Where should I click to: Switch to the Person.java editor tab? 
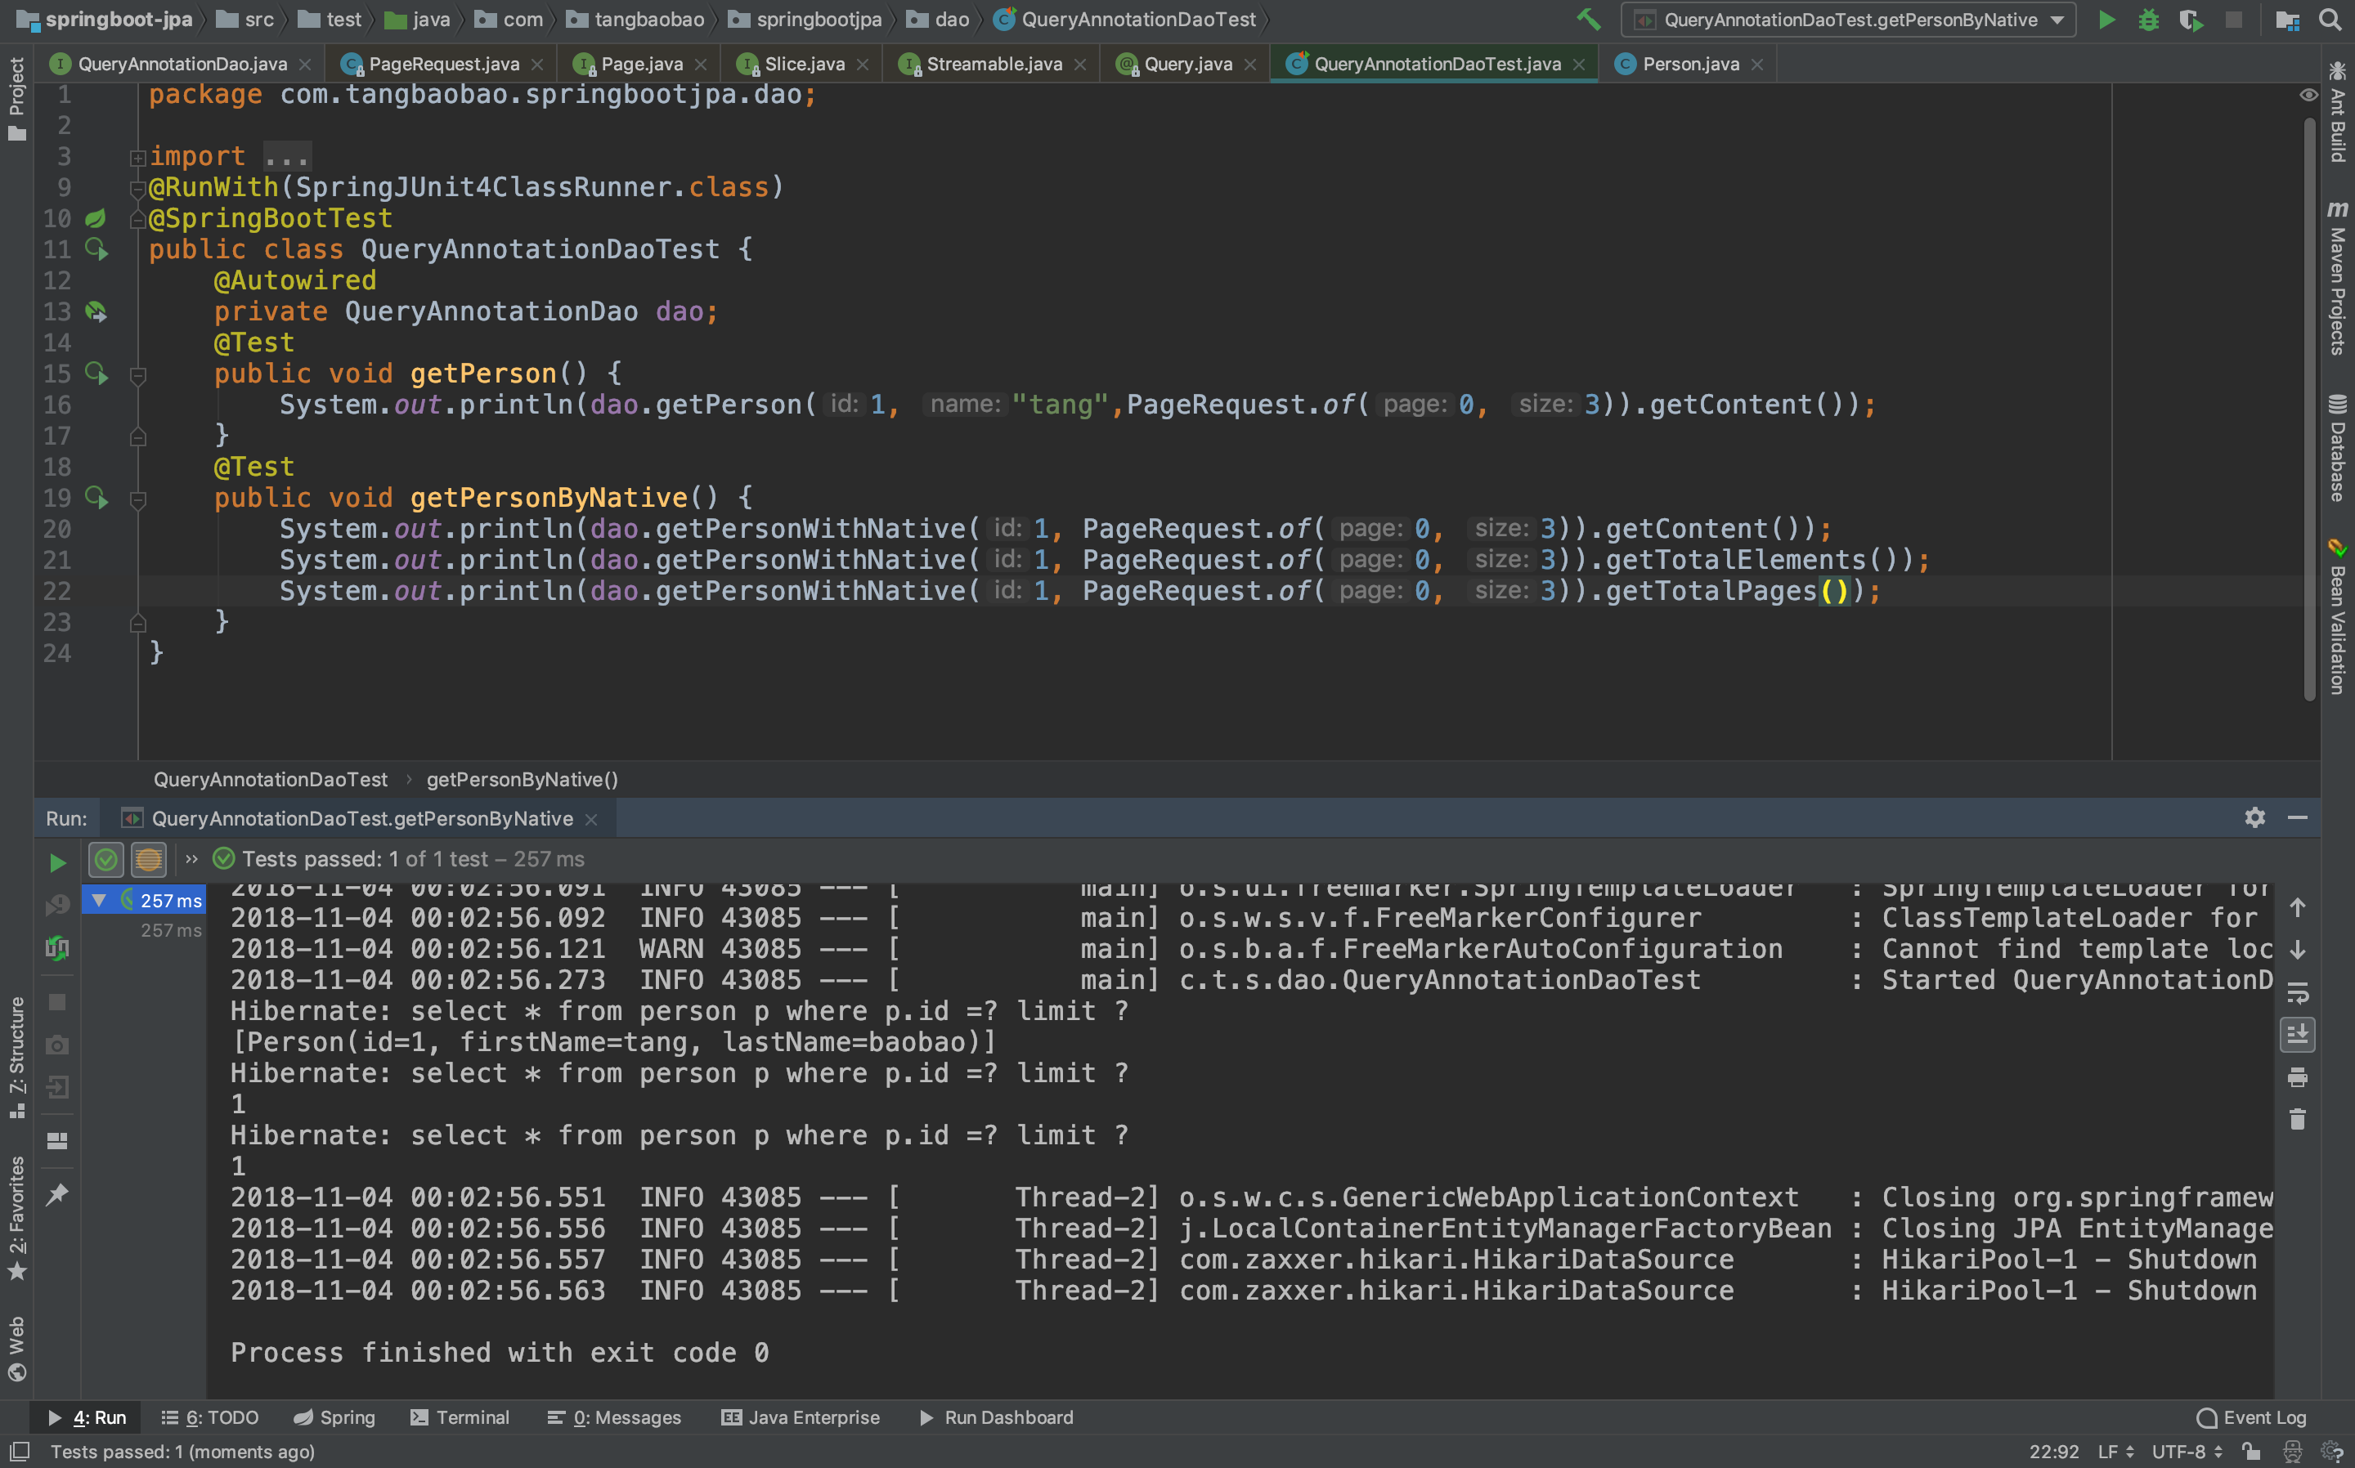[x=1689, y=64]
